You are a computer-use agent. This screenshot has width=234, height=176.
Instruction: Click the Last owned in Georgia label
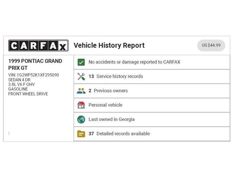click(x=111, y=119)
